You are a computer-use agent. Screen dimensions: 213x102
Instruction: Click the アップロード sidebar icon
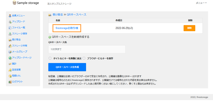coord(10,22)
